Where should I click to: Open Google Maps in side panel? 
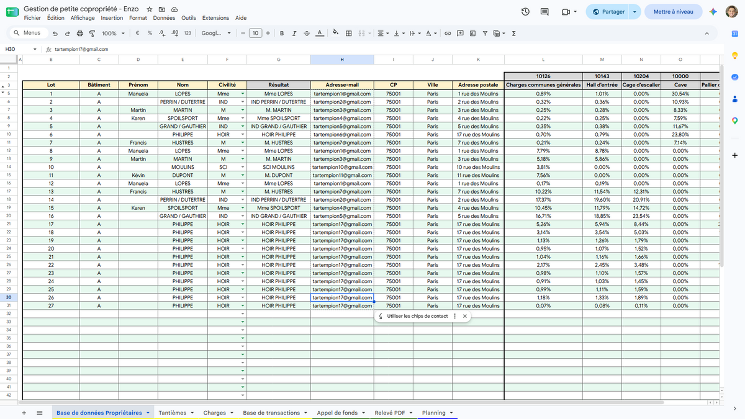click(x=734, y=121)
